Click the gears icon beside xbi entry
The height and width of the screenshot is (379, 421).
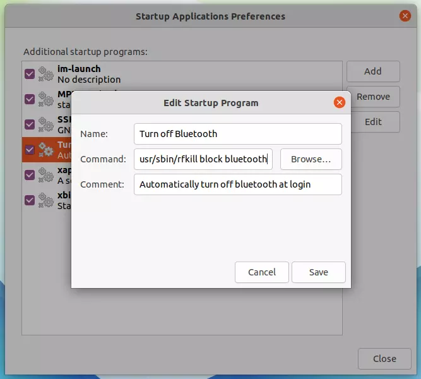pos(46,200)
